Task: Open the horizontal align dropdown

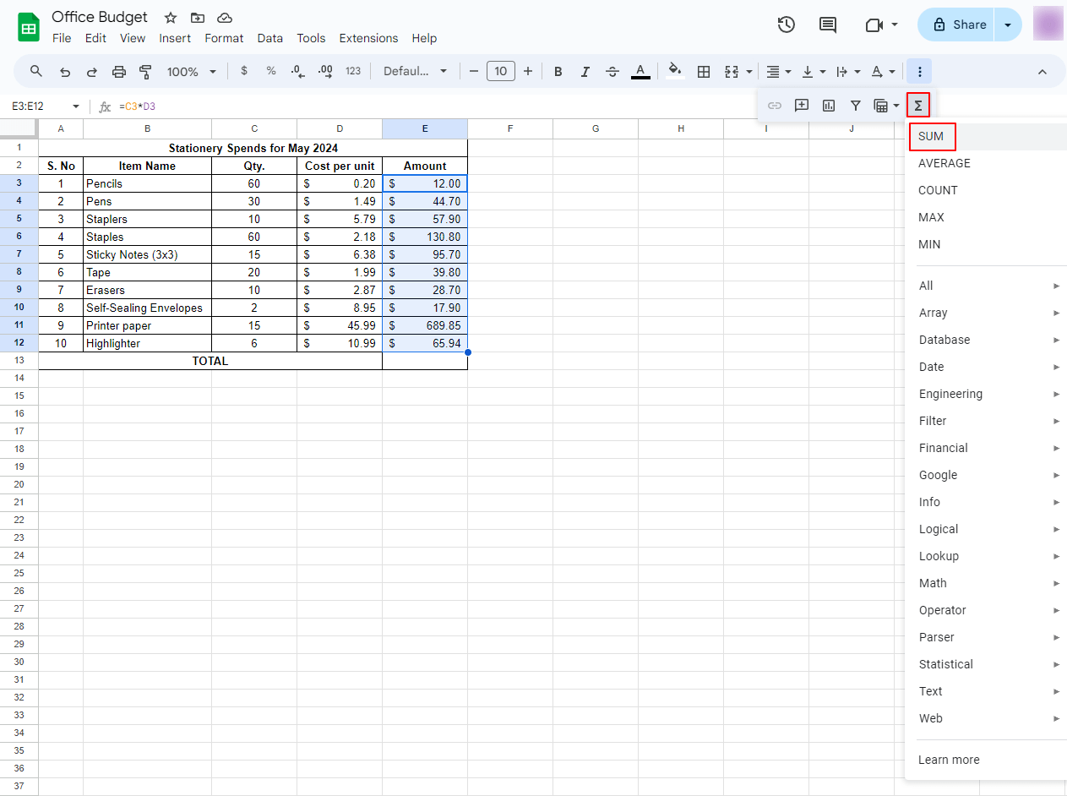Action: [x=778, y=72]
